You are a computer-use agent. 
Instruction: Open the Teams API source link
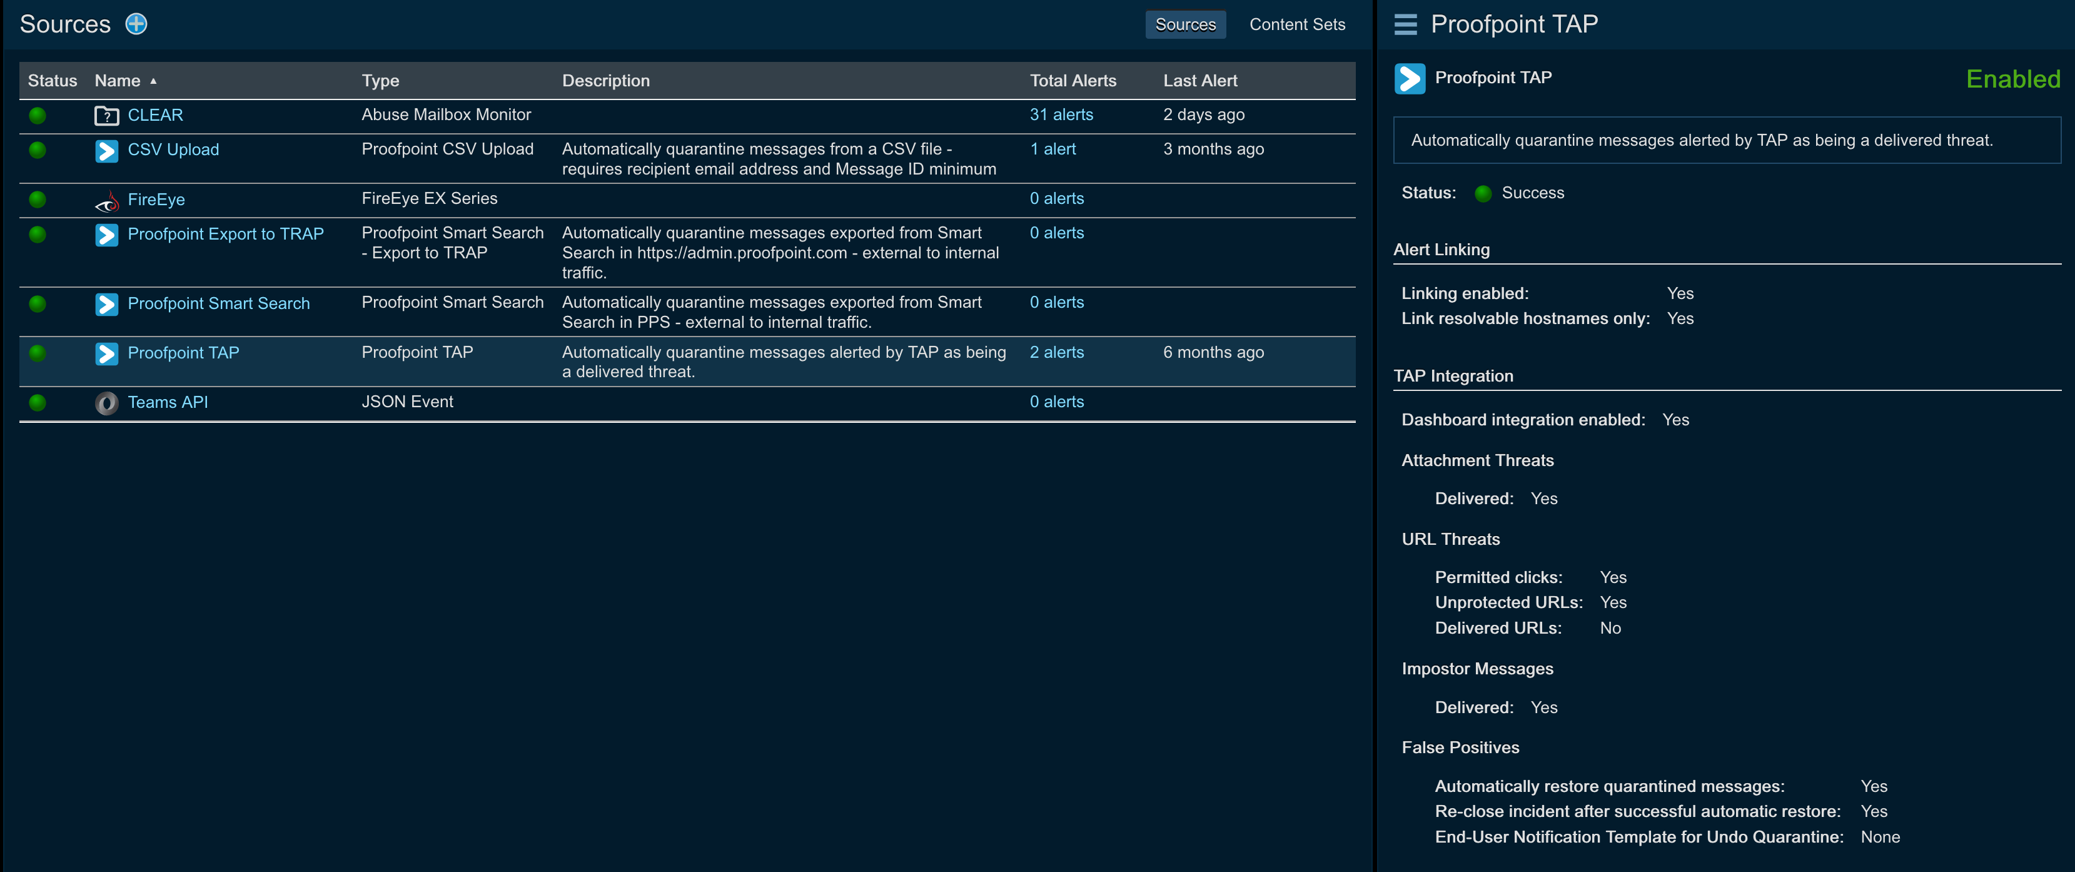pyautogui.click(x=168, y=402)
